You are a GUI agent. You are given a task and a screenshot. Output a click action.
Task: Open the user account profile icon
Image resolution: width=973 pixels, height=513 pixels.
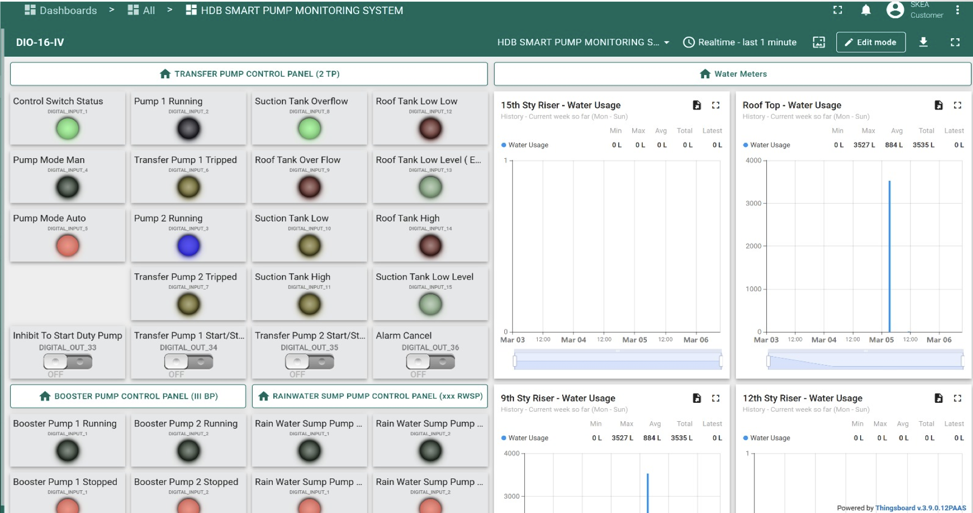click(895, 10)
